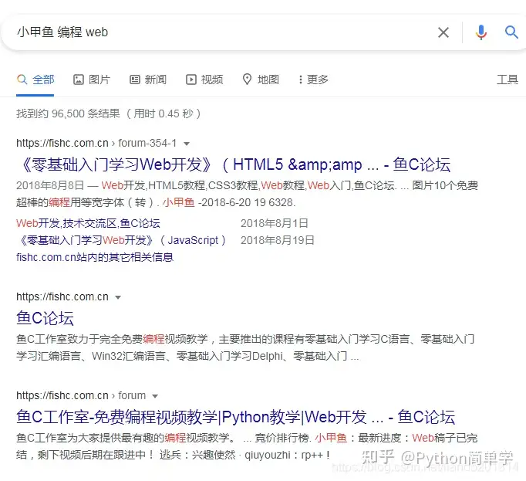Click the https://fishc.com.cn › forum-354-1 URL
526x481 pixels.
(96, 143)
